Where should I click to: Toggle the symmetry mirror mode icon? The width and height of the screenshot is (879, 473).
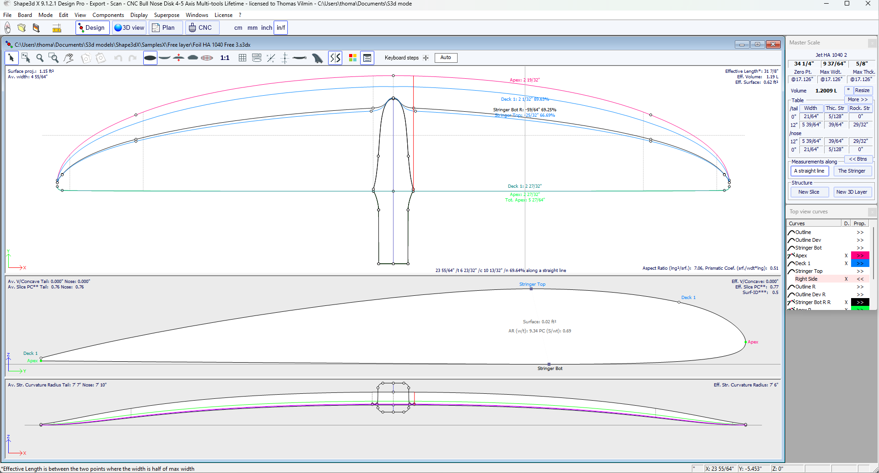[x=335, y=58]
